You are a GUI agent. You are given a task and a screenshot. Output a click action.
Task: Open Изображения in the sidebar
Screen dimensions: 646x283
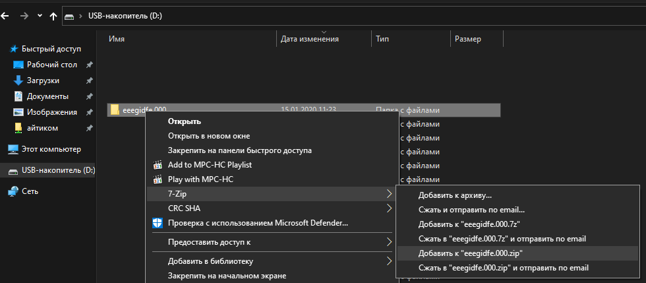[52, 112]
